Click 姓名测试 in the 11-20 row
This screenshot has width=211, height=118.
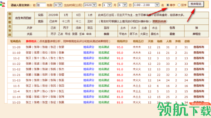pyautogui.click(x=104, y=47)
